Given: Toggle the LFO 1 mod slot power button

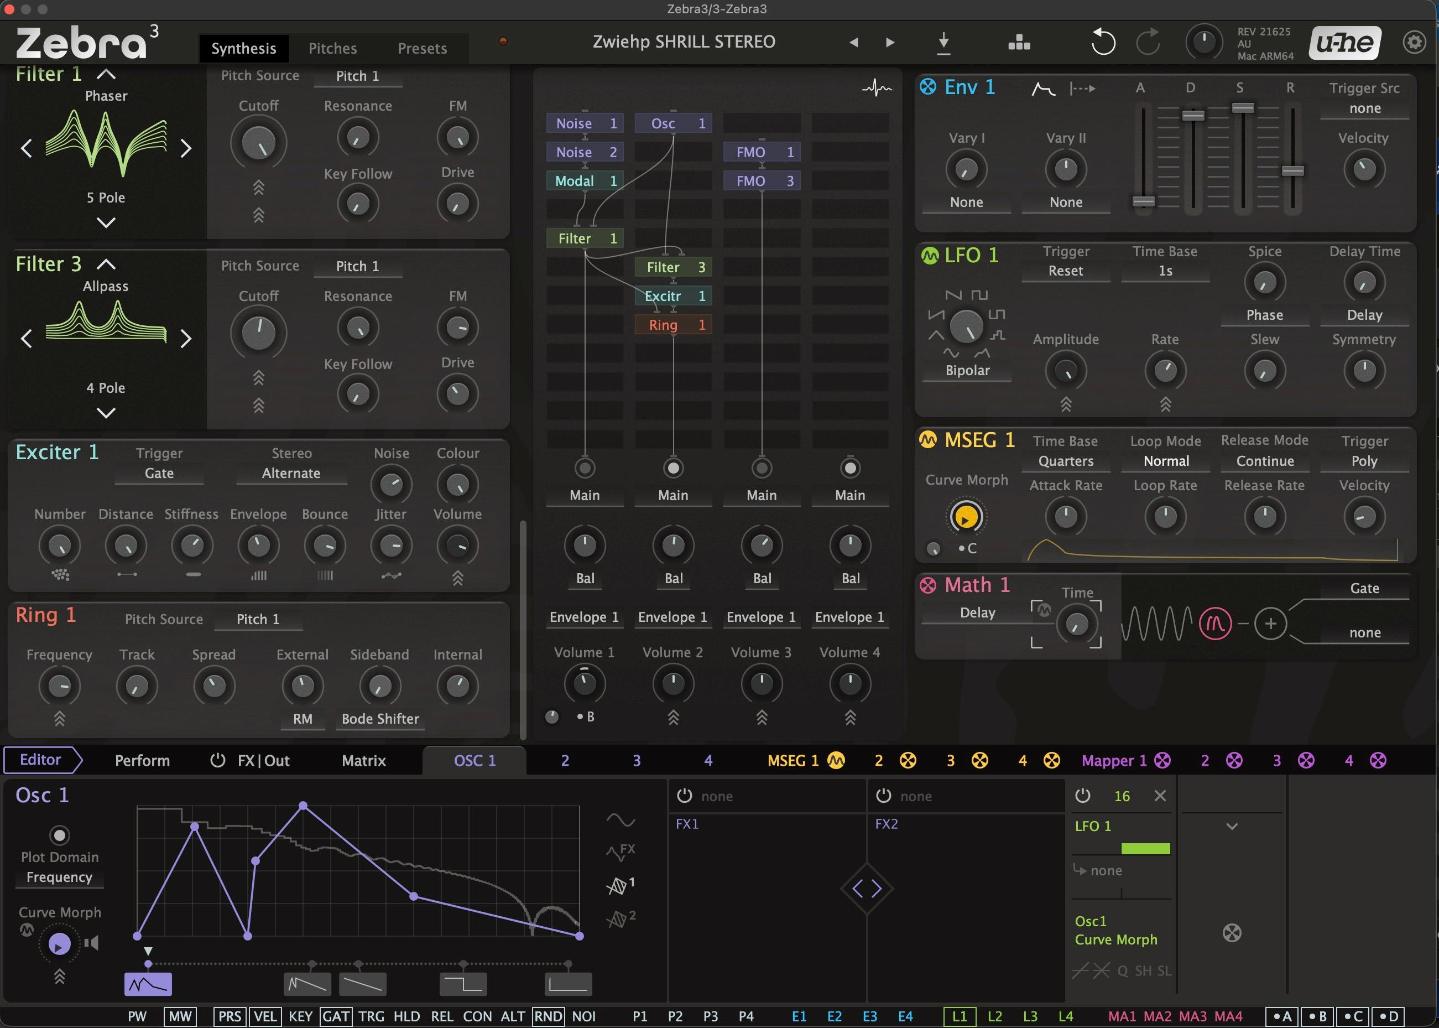Looking at the screenshot, I should pyautogui.click(x=1082, y=795).
